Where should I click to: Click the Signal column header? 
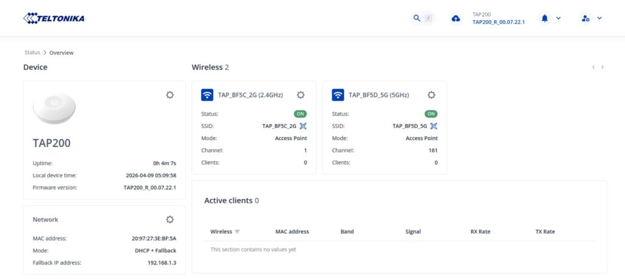click(413, 231)
